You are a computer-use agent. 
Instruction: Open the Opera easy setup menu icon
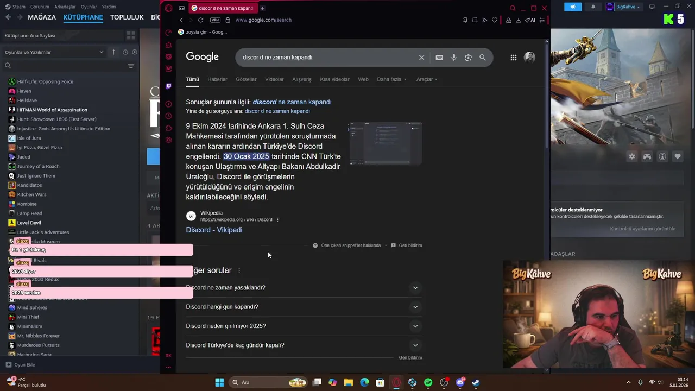click(x=542, y=20)
